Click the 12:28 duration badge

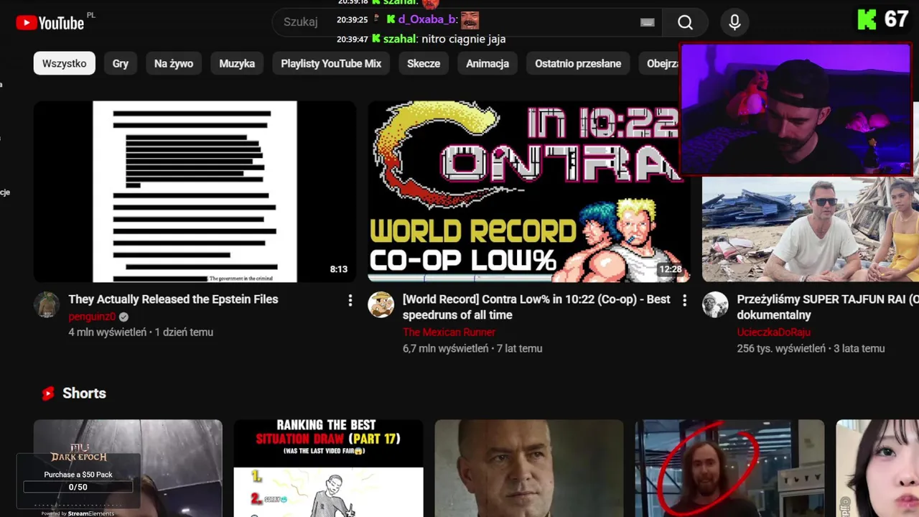coord(670,269)
